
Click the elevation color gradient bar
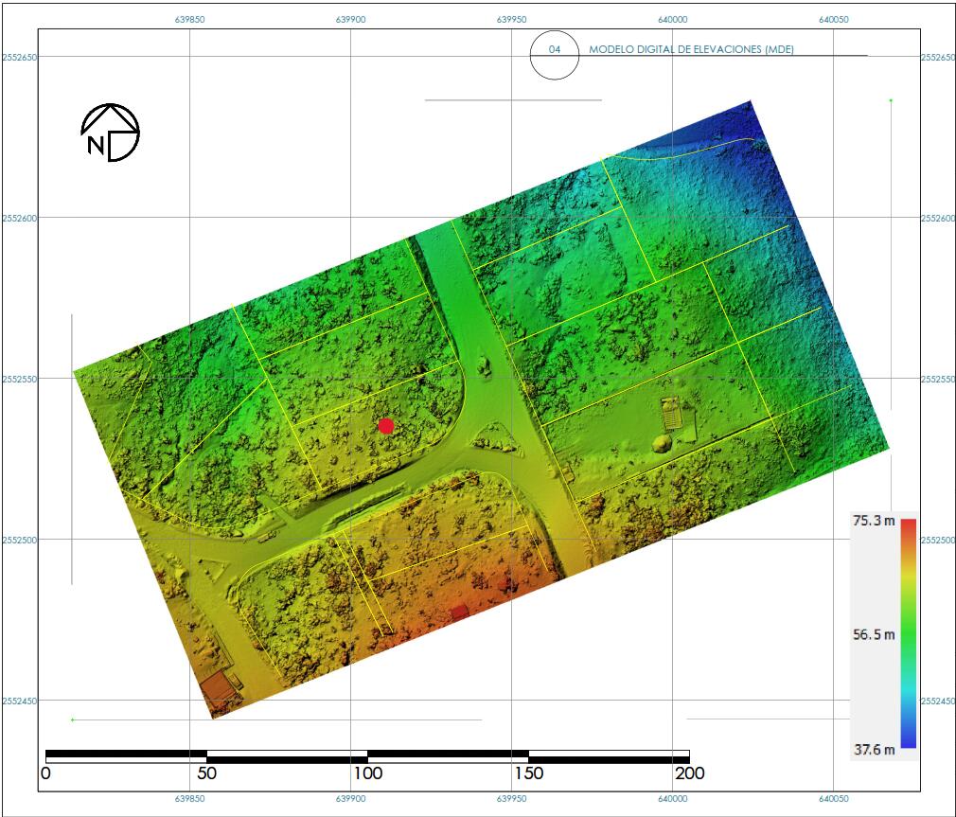pos(908,633)
